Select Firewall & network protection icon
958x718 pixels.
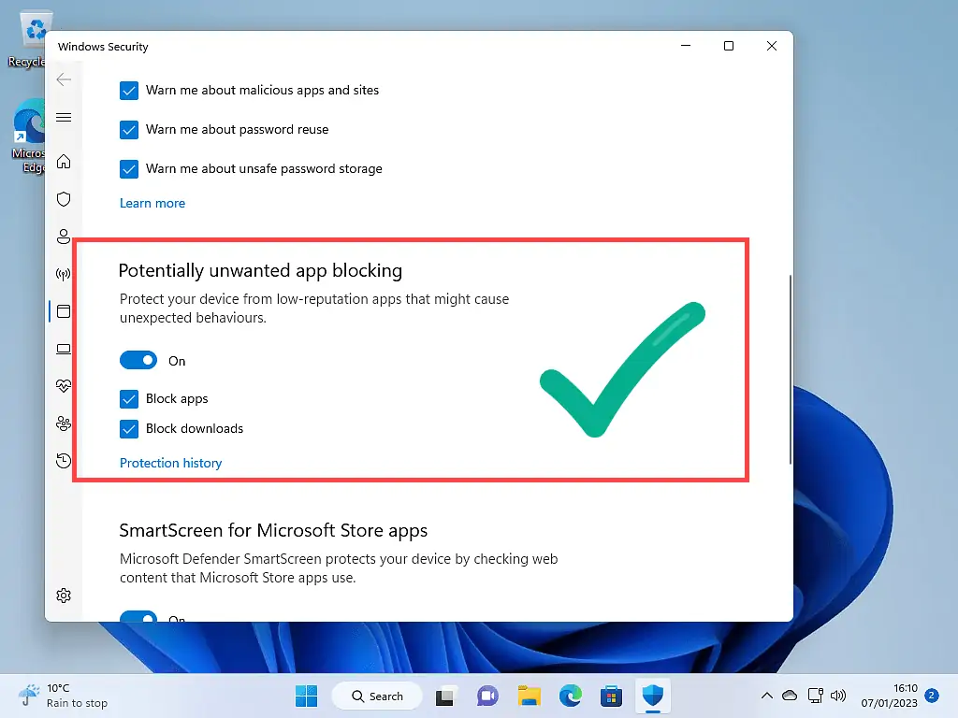(x=64, y=274)
